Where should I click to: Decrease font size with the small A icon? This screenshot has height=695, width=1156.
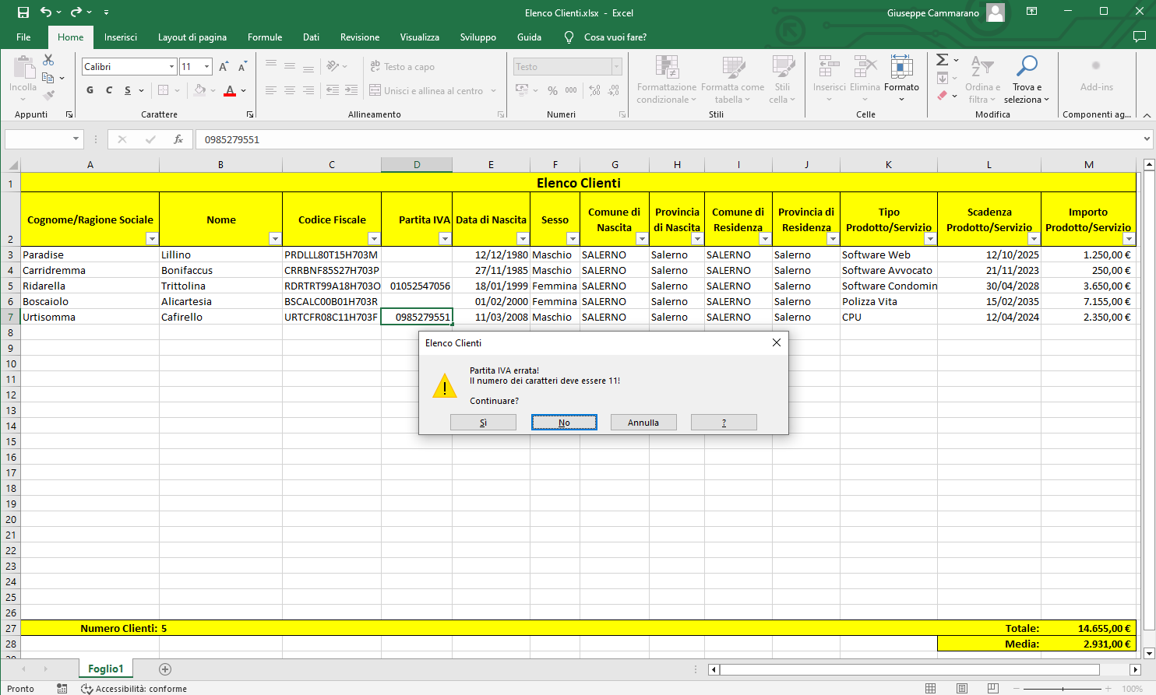242,67
